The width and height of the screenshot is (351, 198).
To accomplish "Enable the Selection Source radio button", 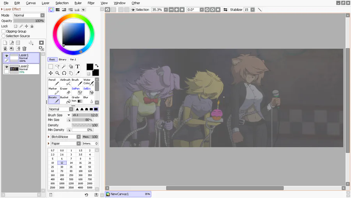I will pos(4,36).
